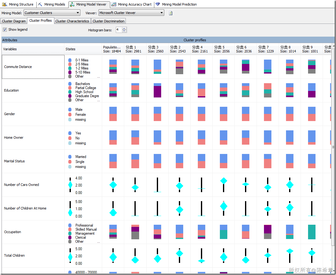Click the Number of Cars Owned legend diamond
The image size is (336, 275).
coord(70,185)
